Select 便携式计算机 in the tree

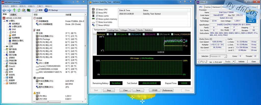[x=16, y=41]
